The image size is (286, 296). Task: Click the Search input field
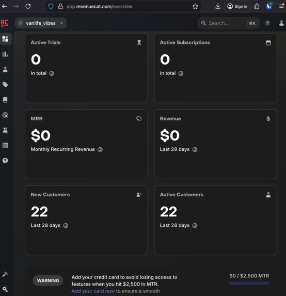(x=229, y=23)
